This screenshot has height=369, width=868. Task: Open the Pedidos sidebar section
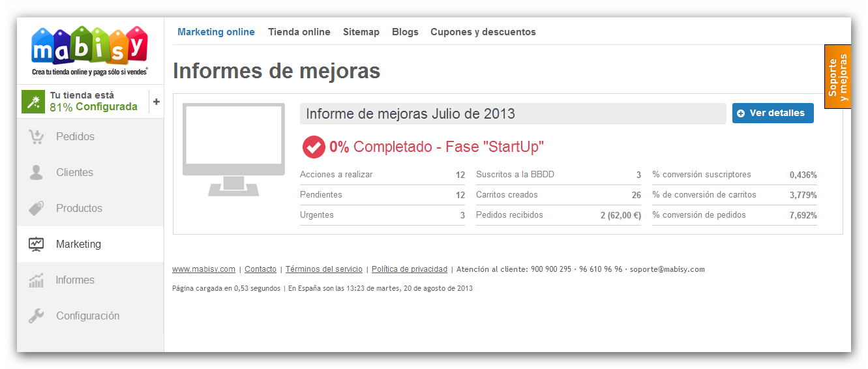(91, 136)
